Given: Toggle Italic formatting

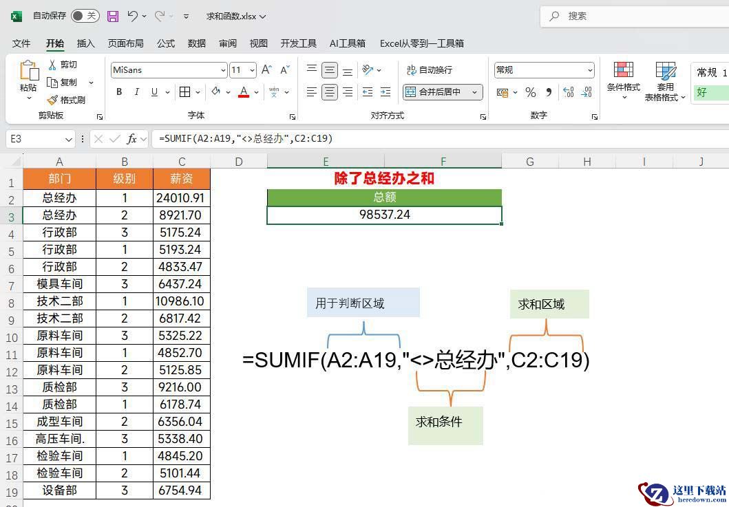Looking at the screenshot, I should pos(136,92).
